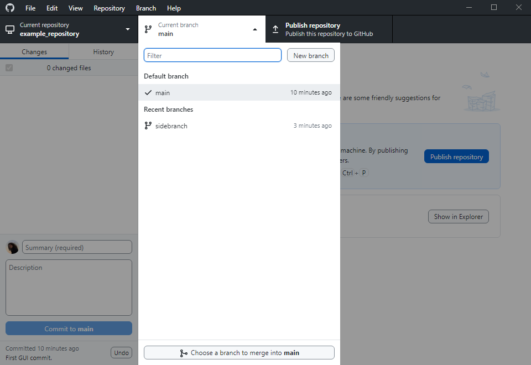Click Choose a branch to merge into main
This screenshot has height=365, width=531.
pyautogui.click(x=239, y=352)
